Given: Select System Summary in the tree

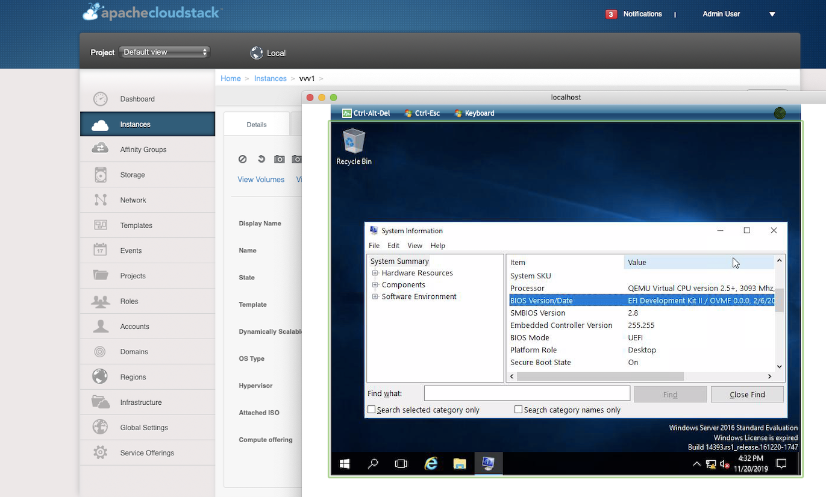Looking at the screenshot, I should tap(399, 261).
